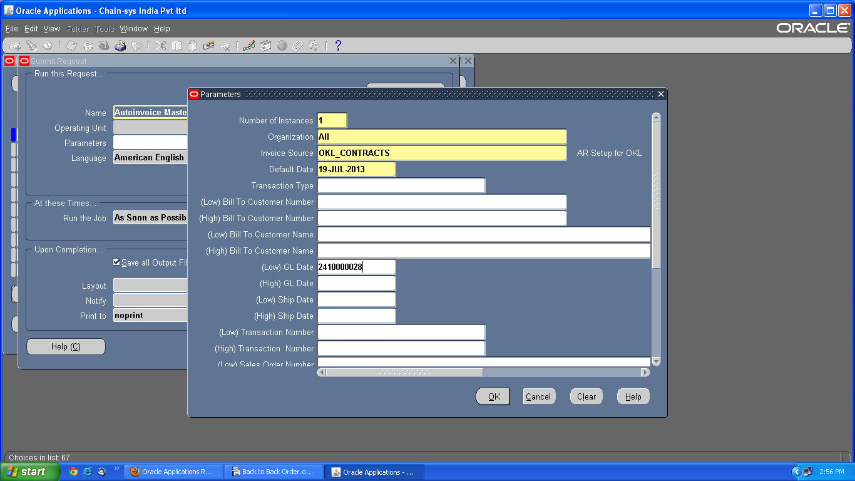Image resolution: width=855 pixels, height=481 pixels.
Task: Click the Close Form toolbar icon
Action: 136,46
